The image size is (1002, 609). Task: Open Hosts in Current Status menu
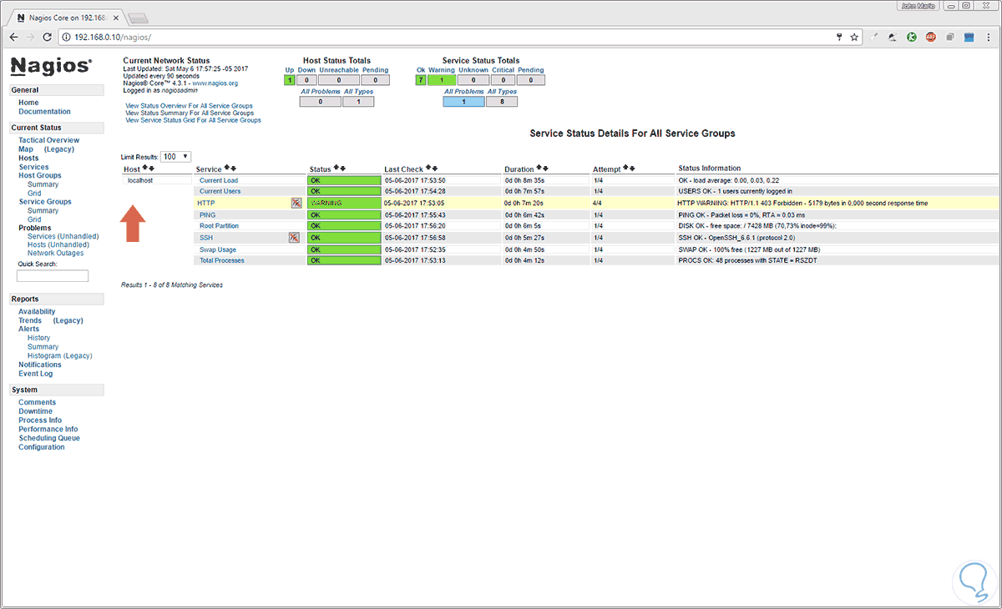tap(28, 158)
